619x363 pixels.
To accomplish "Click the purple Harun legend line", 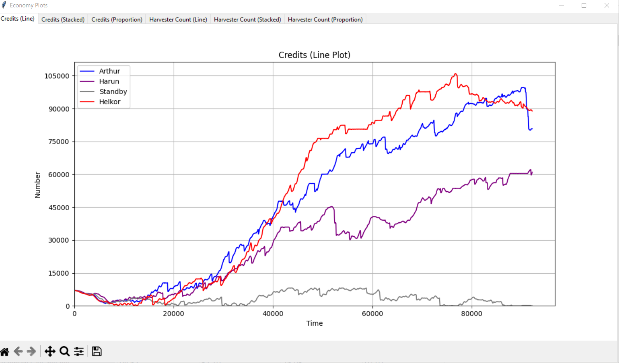I will coord(87,81).
